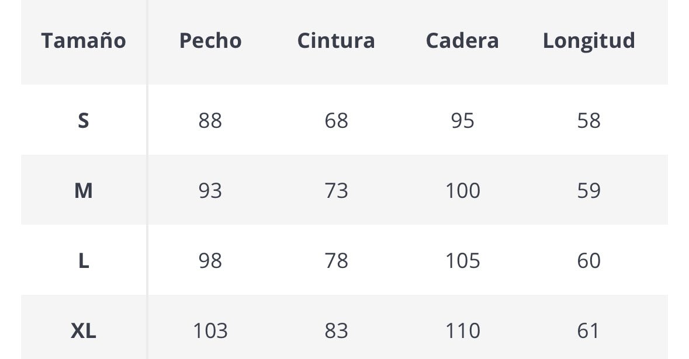This screenshot has width=689, height=359.
Task: Select the M size row label
Action: pos(84,191)
